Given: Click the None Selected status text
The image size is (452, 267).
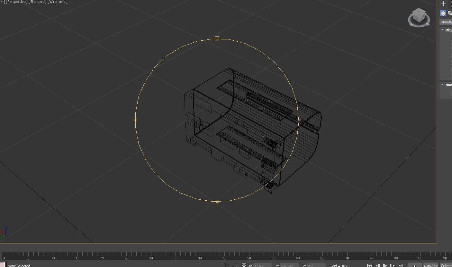Looking at the screenshot, I should point(19,265).
